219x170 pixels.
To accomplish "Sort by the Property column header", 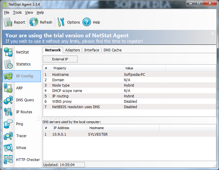I will (x=88, y=68).
